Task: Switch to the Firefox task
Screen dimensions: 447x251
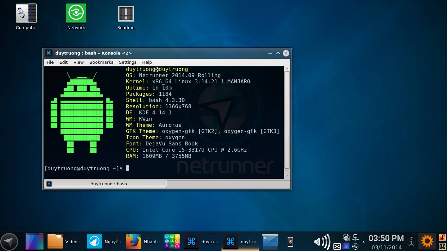Action: [x=143, y=242]
